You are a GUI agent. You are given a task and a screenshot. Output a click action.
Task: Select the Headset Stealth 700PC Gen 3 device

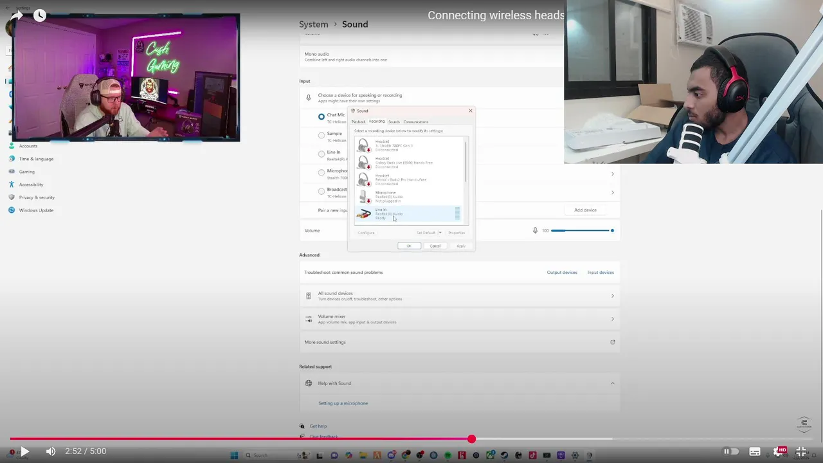point(409,145)
